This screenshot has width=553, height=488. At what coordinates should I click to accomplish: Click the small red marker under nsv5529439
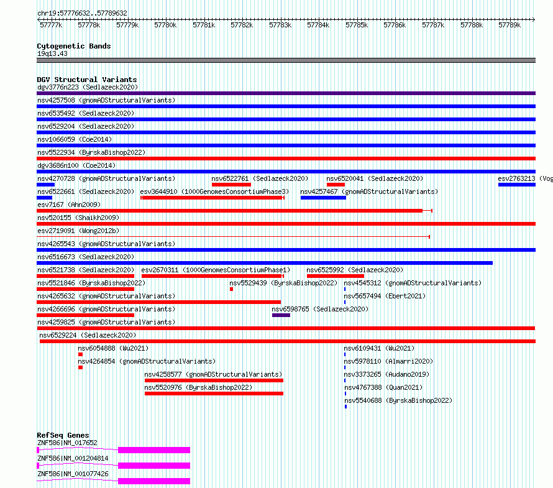(231, 289)
